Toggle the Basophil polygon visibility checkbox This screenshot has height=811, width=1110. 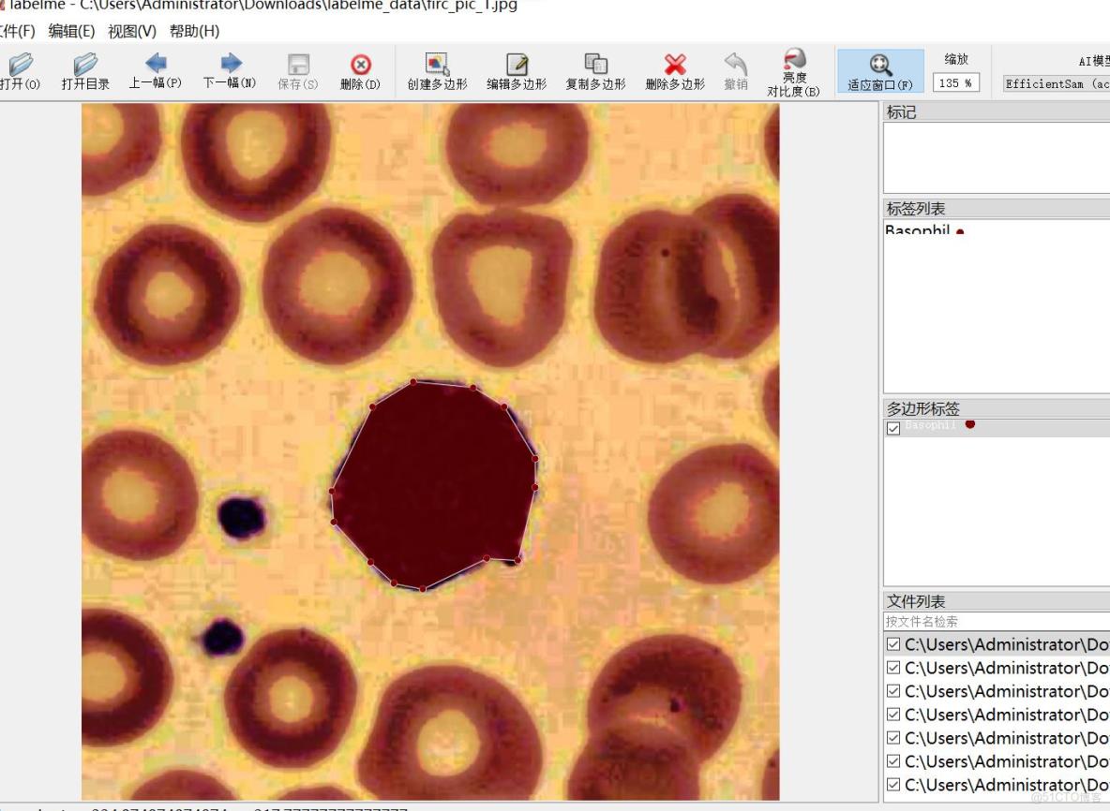pyautogui.click(x=893, y=428)
